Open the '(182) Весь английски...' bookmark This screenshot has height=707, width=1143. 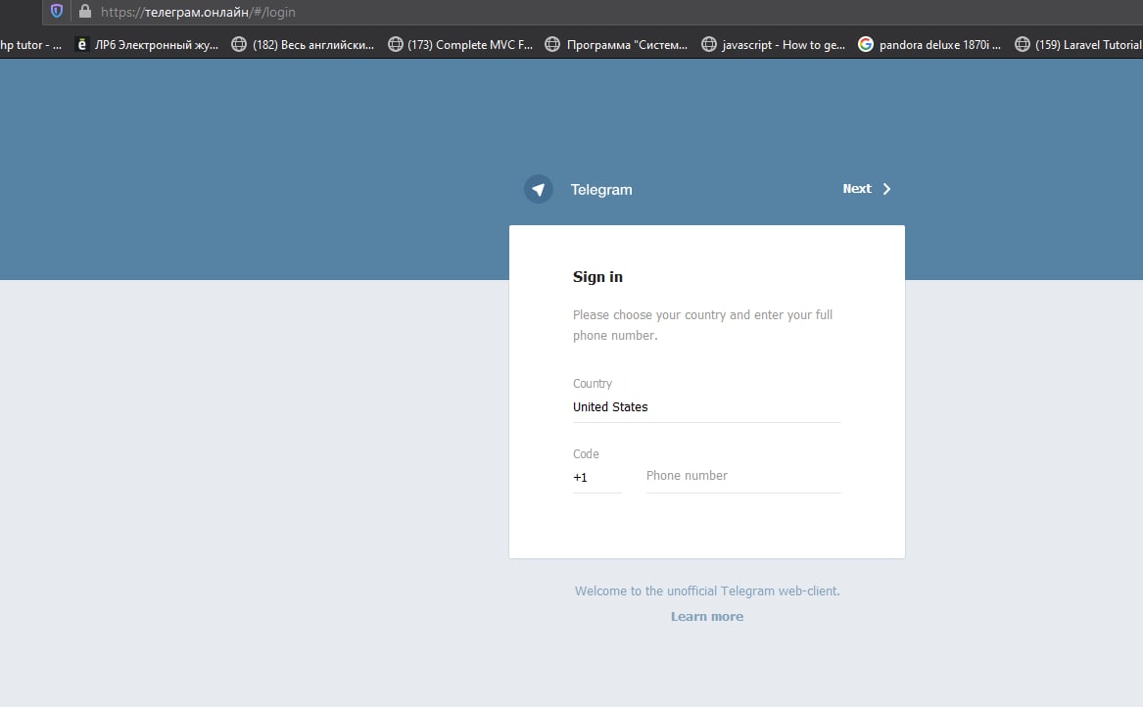pyautogui.click(x=303, y=44)
